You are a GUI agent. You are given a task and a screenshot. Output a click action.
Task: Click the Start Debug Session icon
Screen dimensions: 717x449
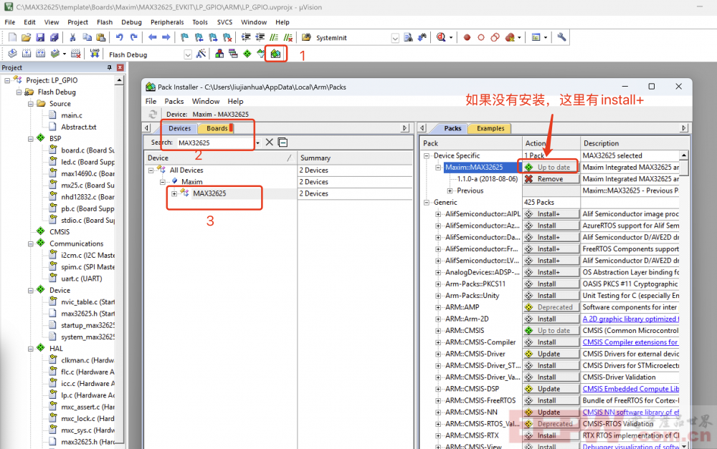[x=441, y=37]
